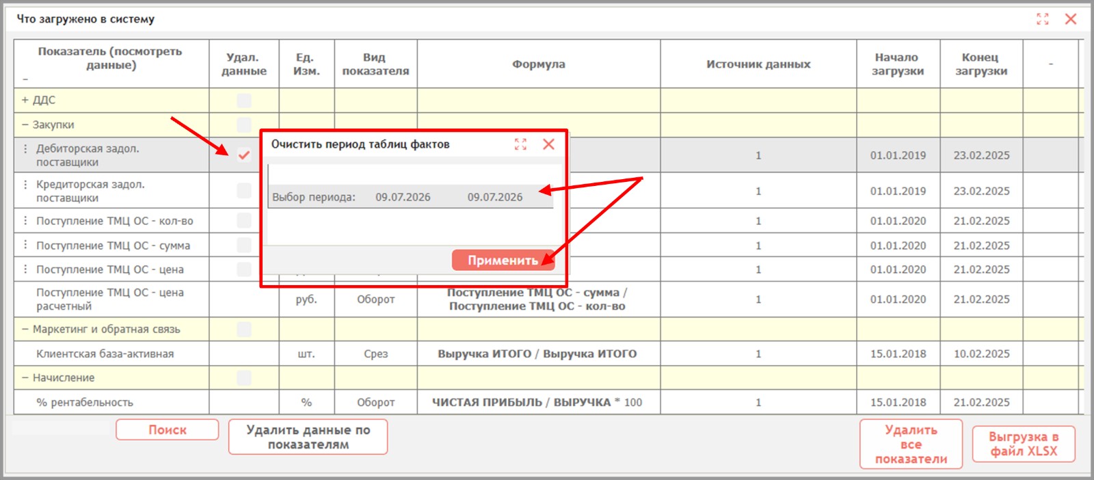Click end date 10.02.2025 in Клиентская база-активная row

tap(981, 354)
